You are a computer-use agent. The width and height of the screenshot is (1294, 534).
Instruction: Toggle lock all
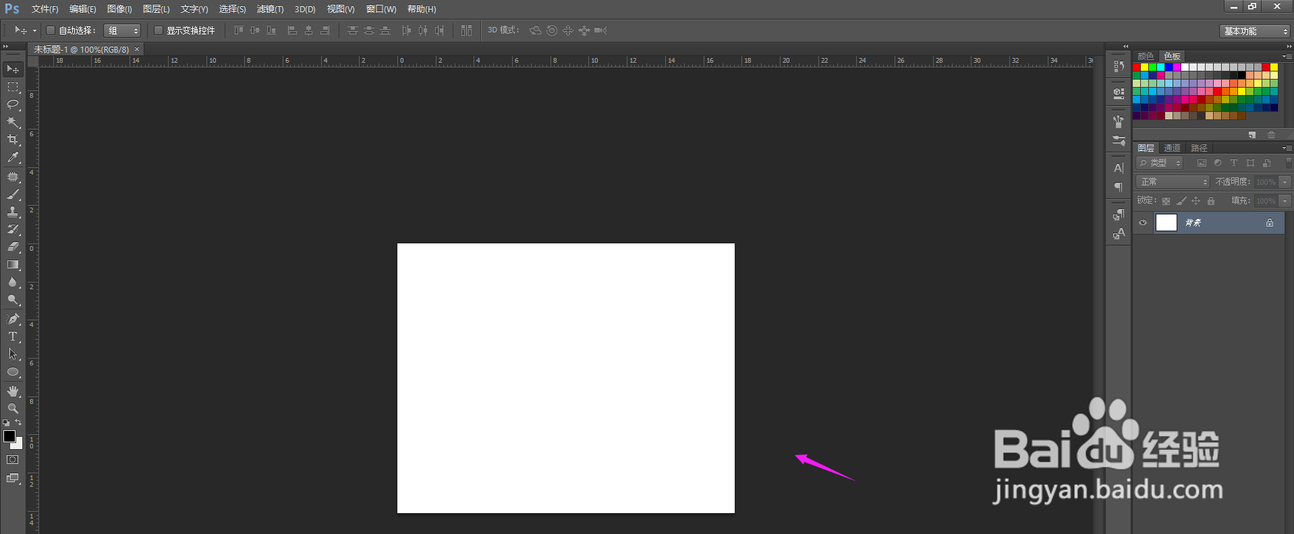tap(1211, 201)
